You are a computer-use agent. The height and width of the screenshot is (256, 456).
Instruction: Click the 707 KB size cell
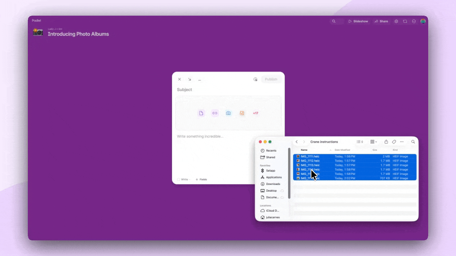click(x=385, y=178)
